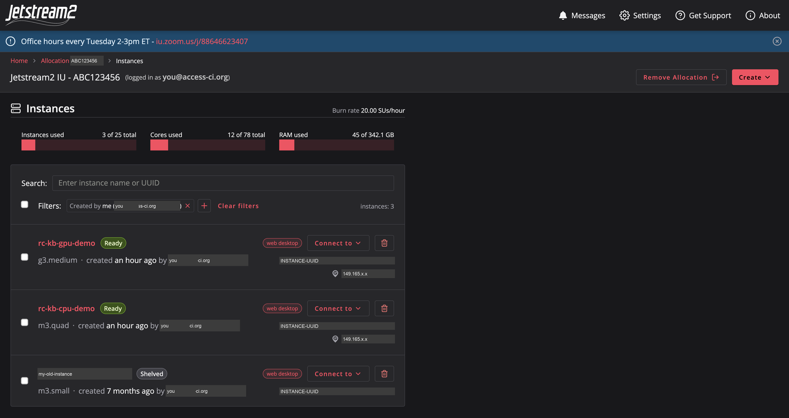This screenshot has width=789, height=418.
Task: Click the Cores used progress bar
Action: 208,145
